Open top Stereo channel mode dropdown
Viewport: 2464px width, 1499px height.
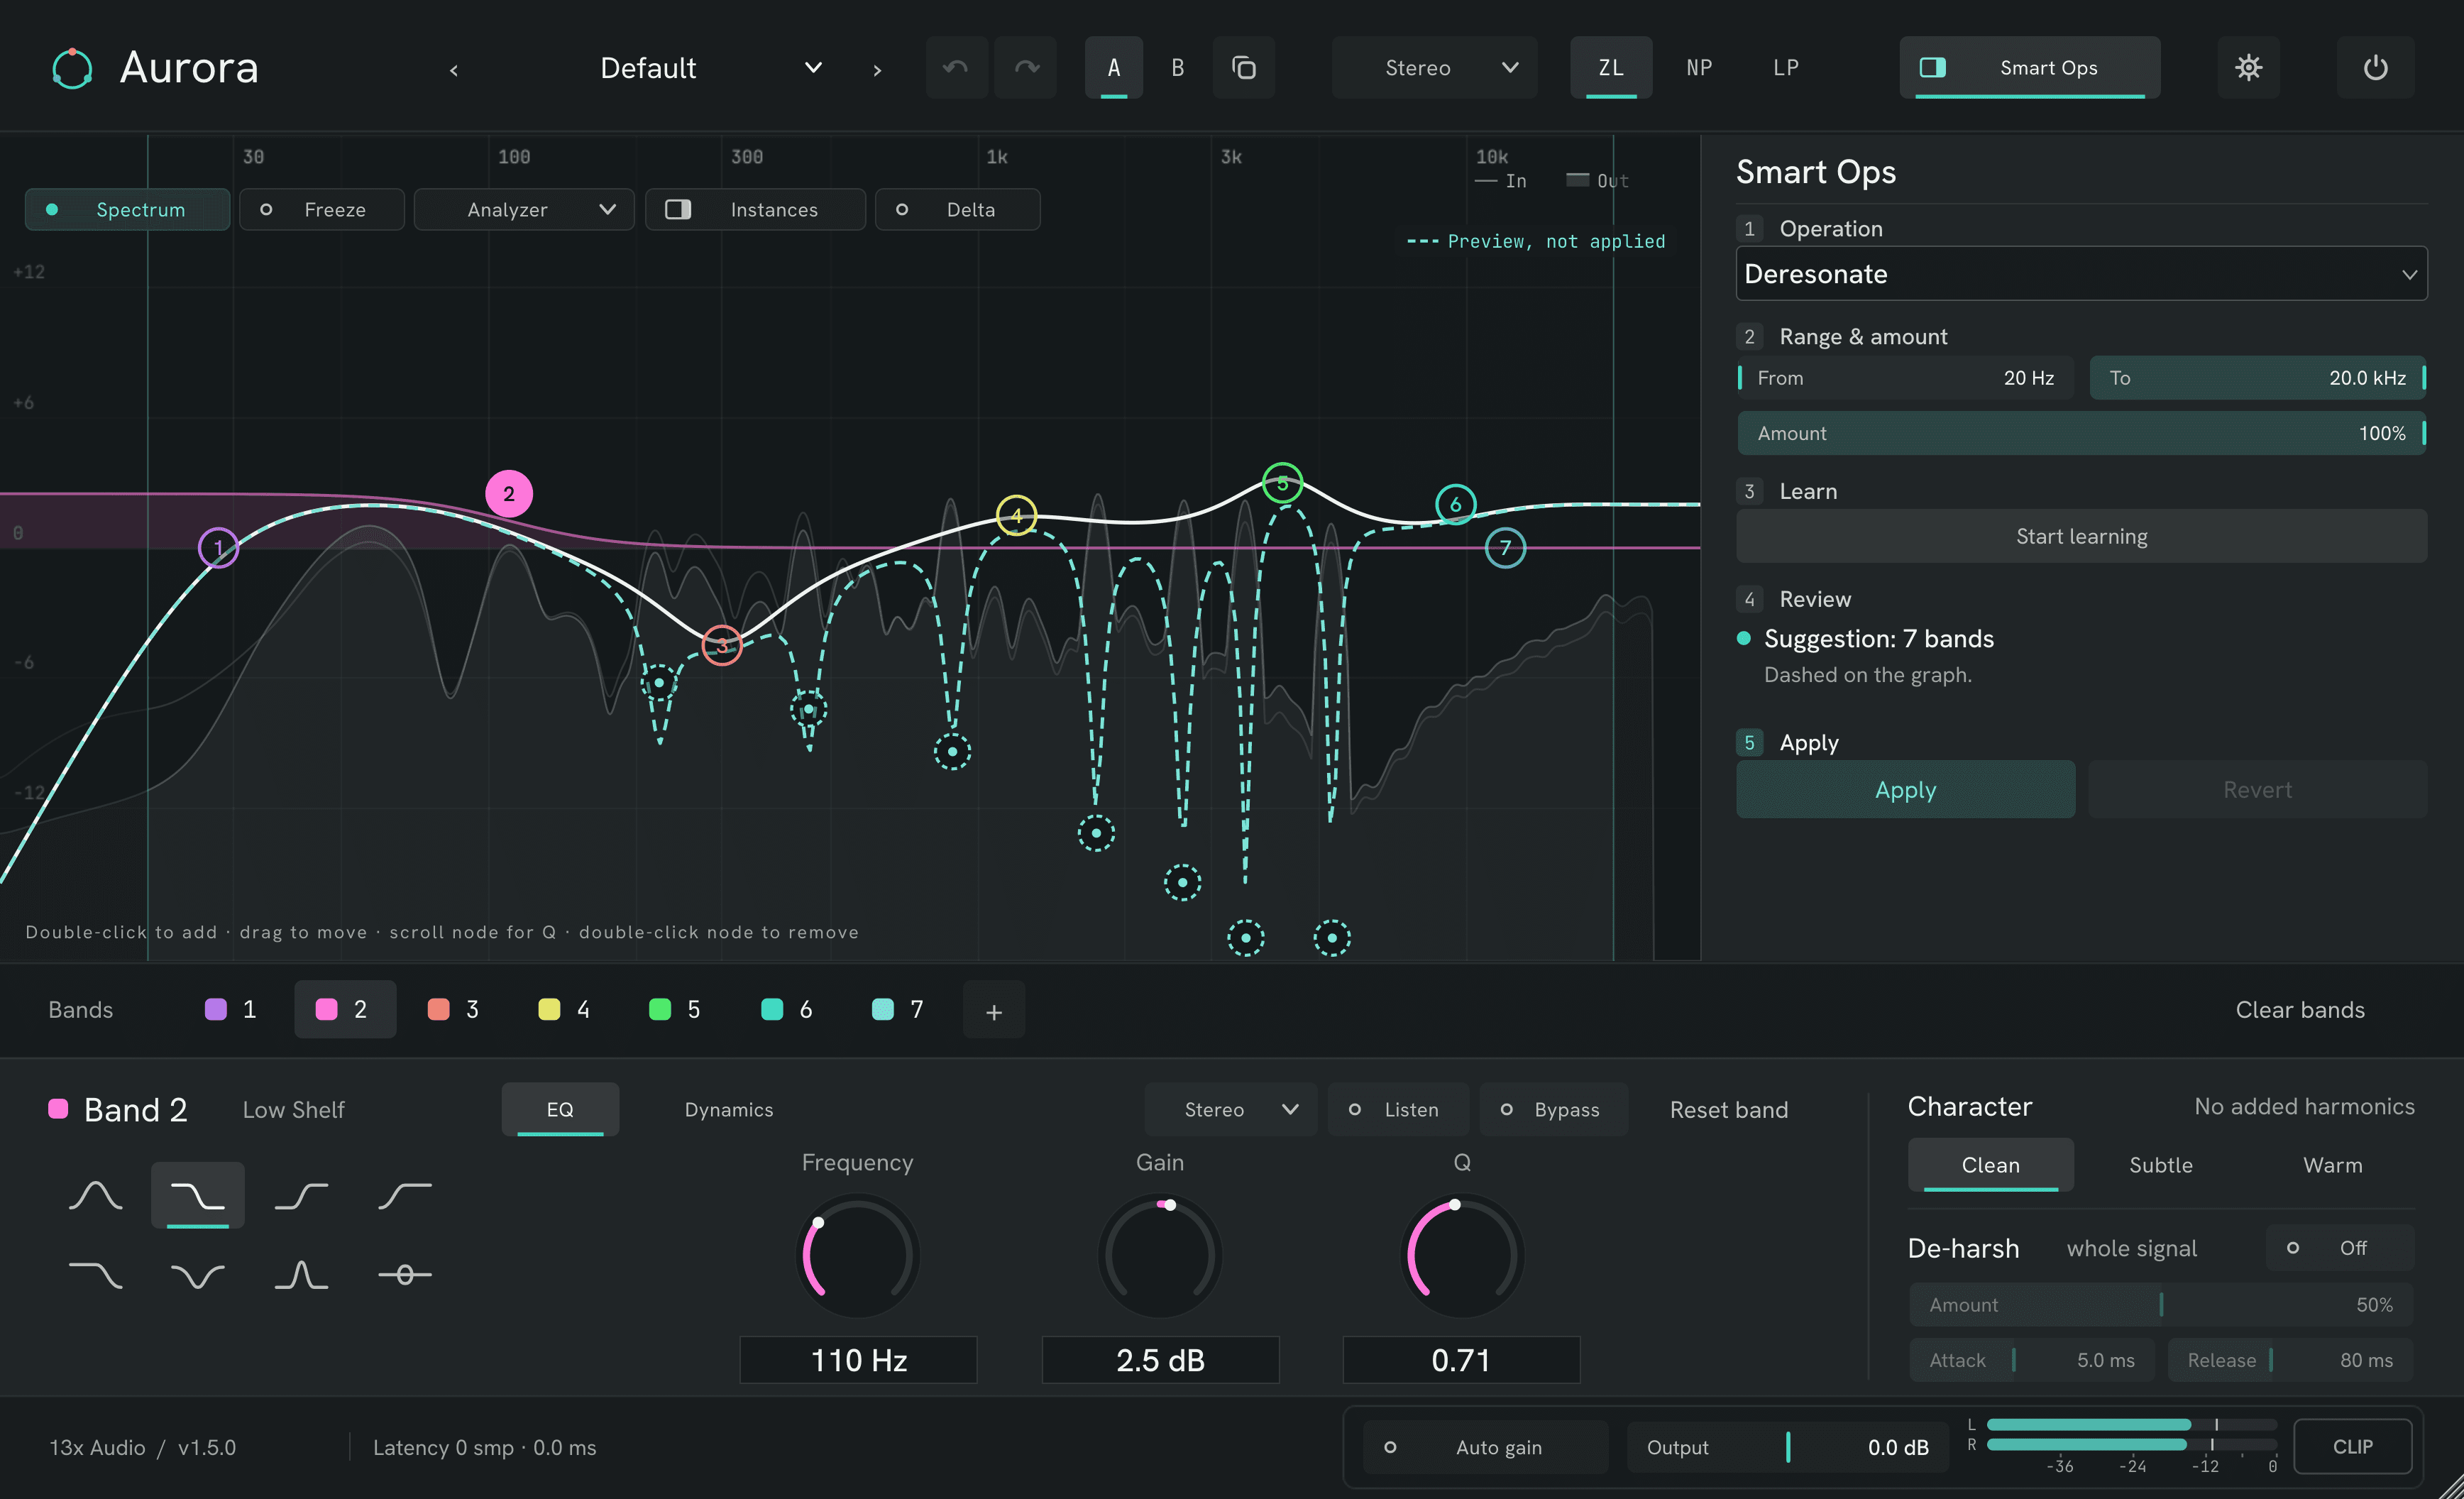(x=1434, y=67)
